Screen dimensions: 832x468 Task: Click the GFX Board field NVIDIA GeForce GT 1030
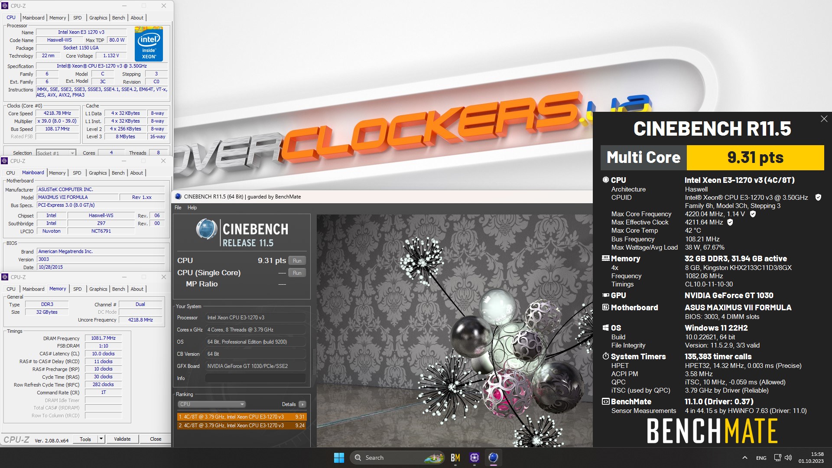pyautogui.click(x=255, y=366)
